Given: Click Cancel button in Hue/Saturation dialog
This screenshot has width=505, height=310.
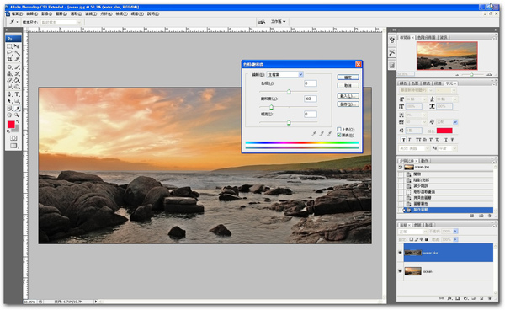Looking at the screenshot, I should click(x=348, y=85).
